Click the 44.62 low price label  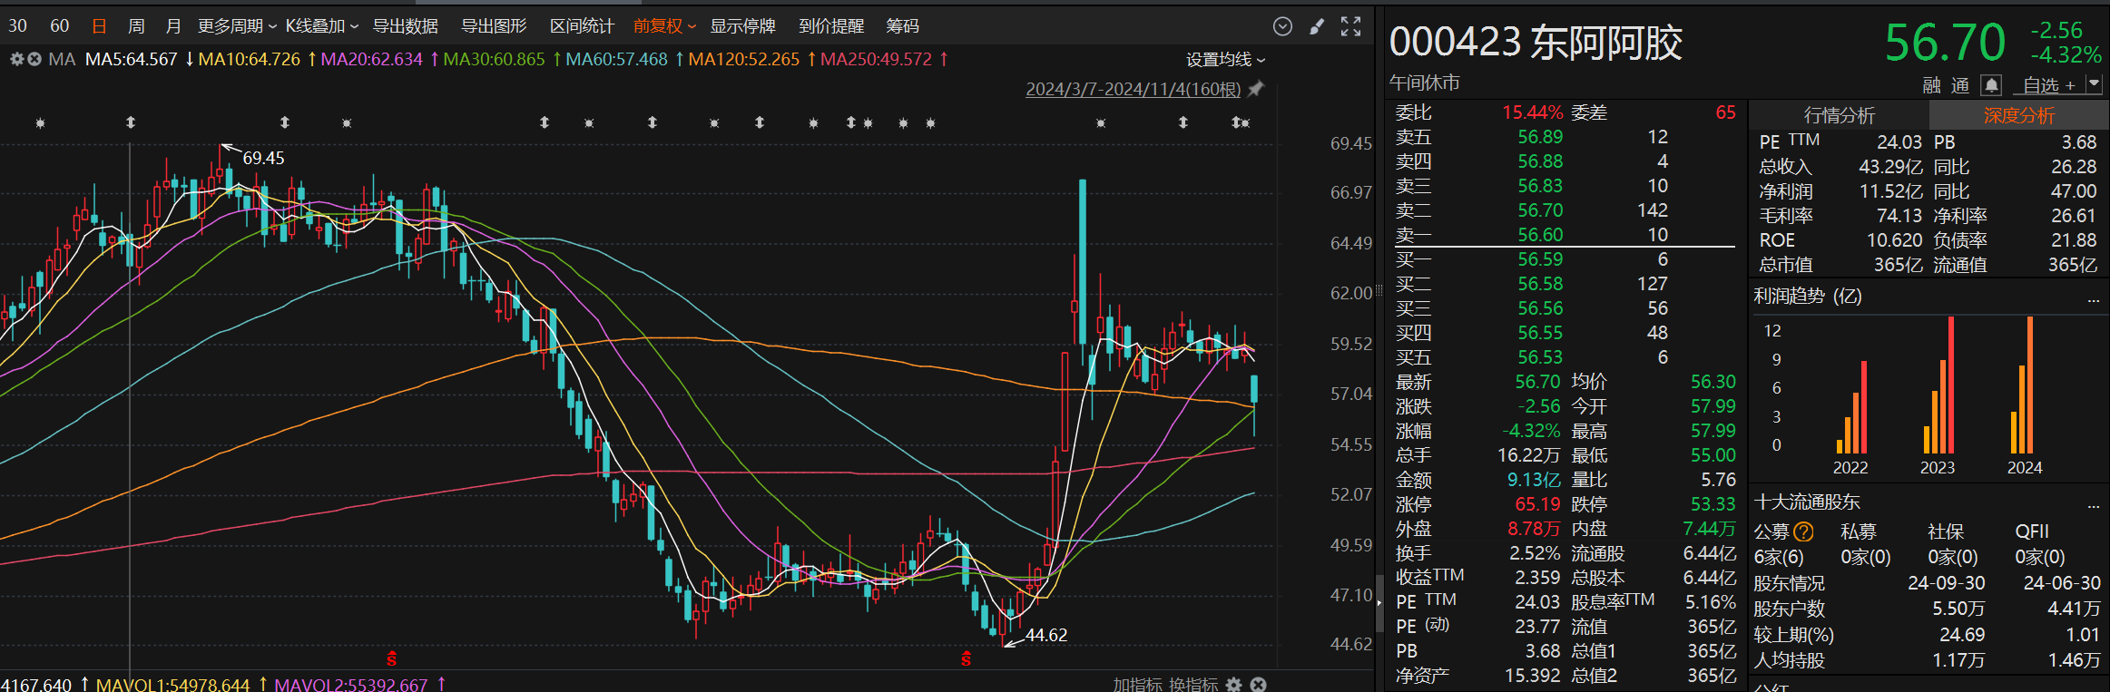[x=1046, y=635]
